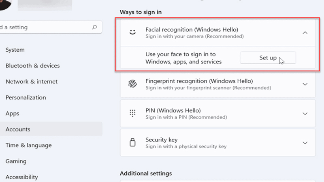Navigate to Time & language
This screenshot has height=182, width=324.
28,145
